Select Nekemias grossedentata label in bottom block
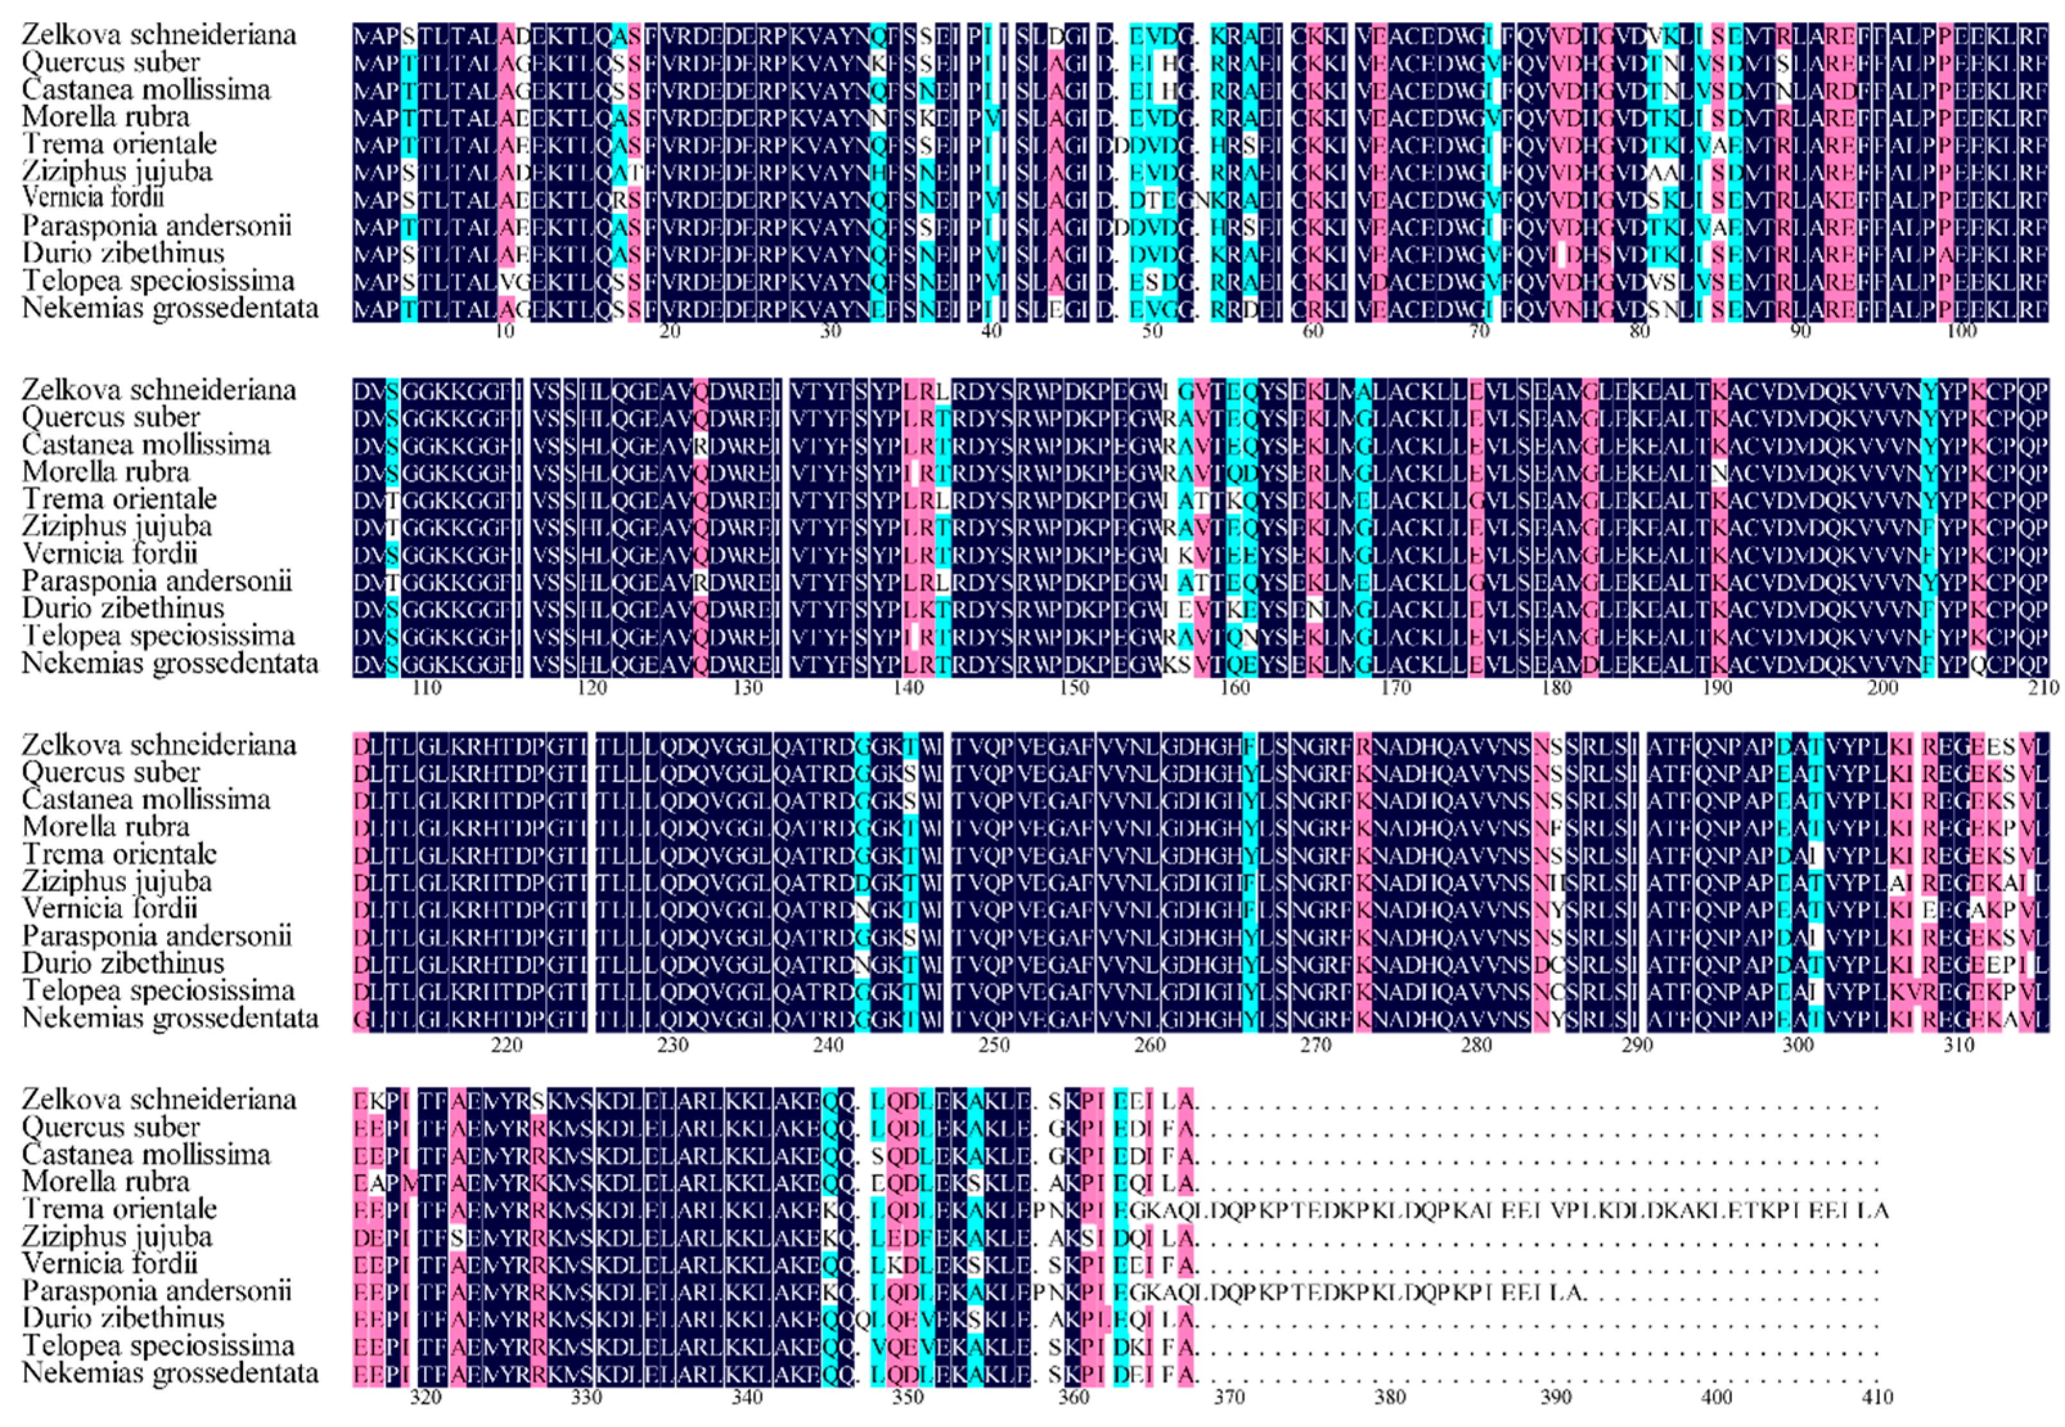 pyautogui.click(x=170, y=1372)
